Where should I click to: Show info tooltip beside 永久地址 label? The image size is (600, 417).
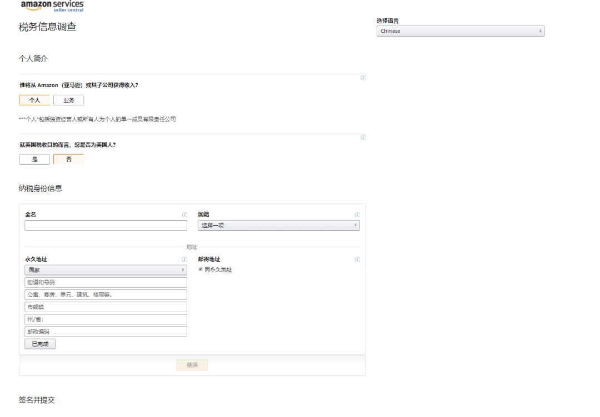pyautogui.click(x=184, y=260)
